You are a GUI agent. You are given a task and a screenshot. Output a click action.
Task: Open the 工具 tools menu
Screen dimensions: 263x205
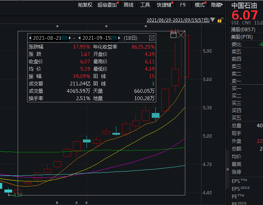click(x=145, y=5)
